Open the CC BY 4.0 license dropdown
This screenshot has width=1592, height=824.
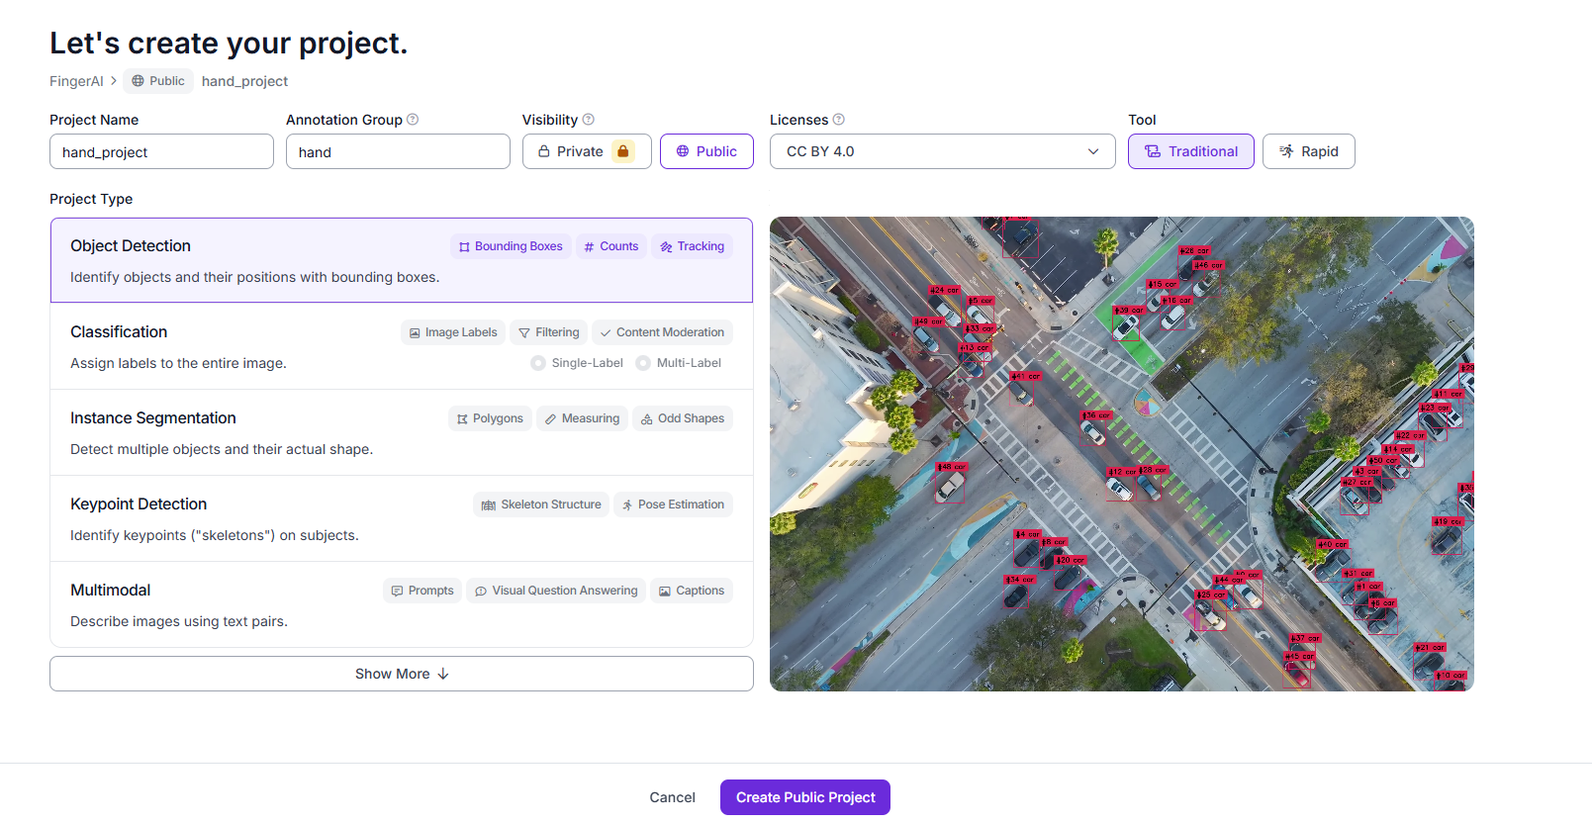(x=942, y=151)
